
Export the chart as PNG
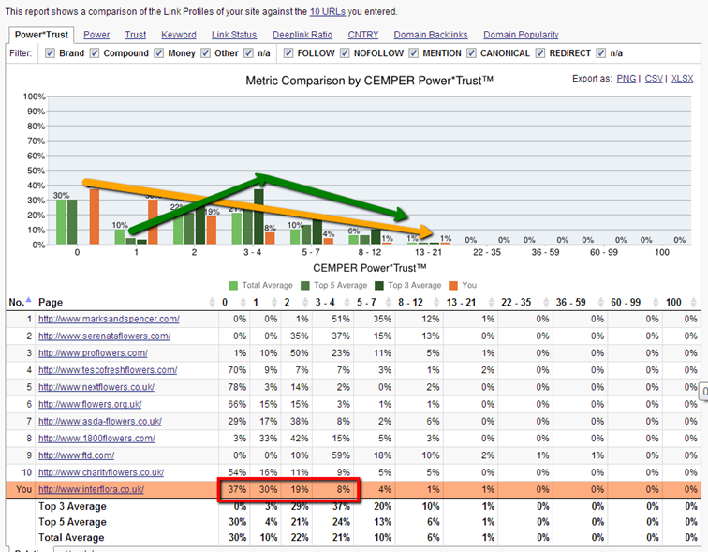pyautogui.click(x=627, y=79)
